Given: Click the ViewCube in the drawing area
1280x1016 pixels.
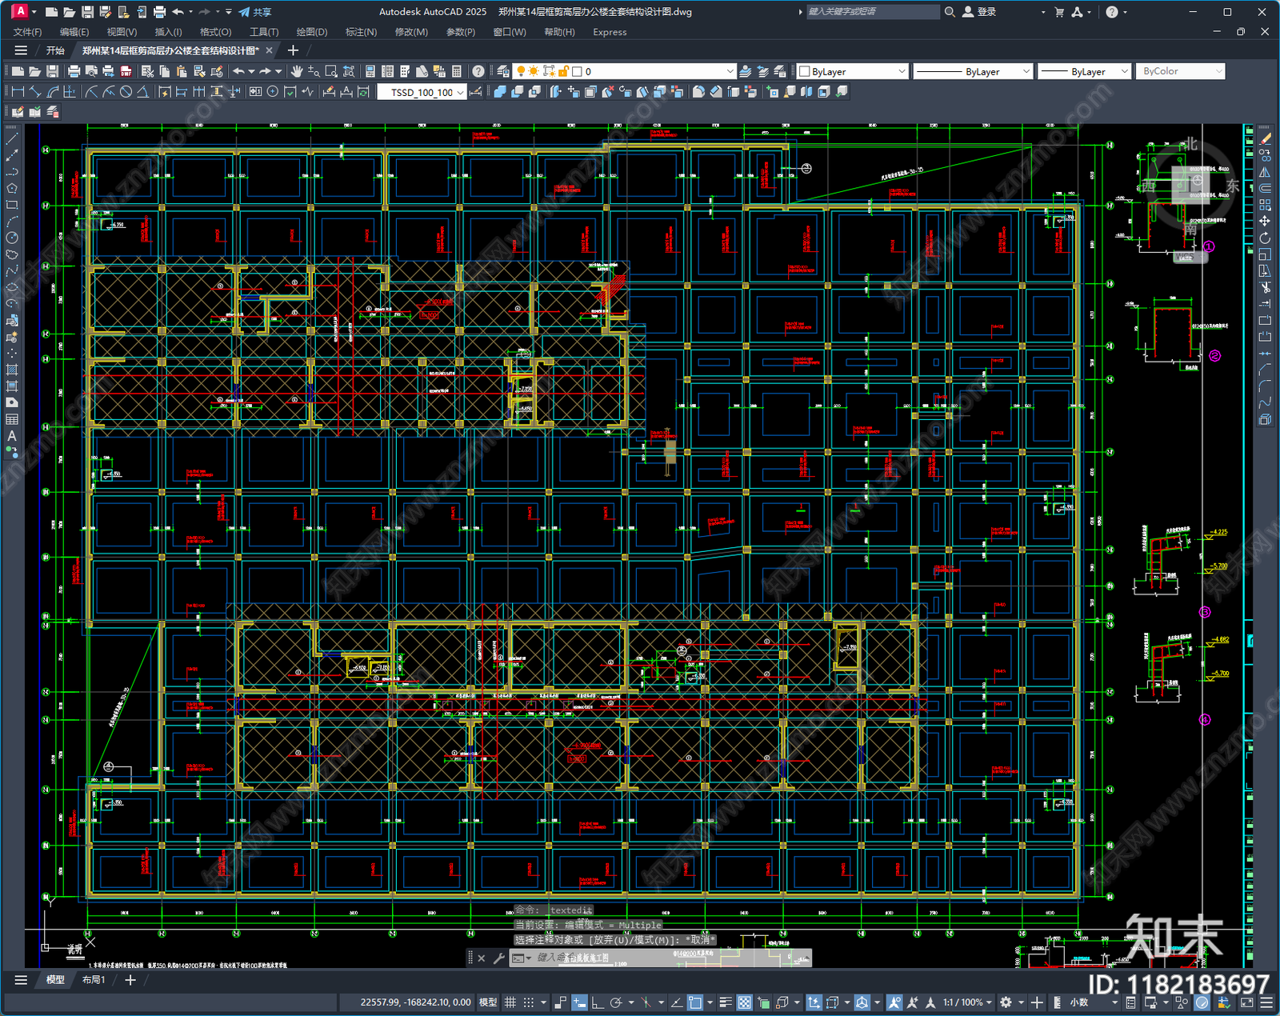Looking at the screenshot, I should point(1191,186).
